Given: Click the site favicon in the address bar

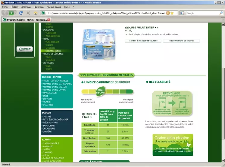Looking at the screenshot, I should [43, 13].
